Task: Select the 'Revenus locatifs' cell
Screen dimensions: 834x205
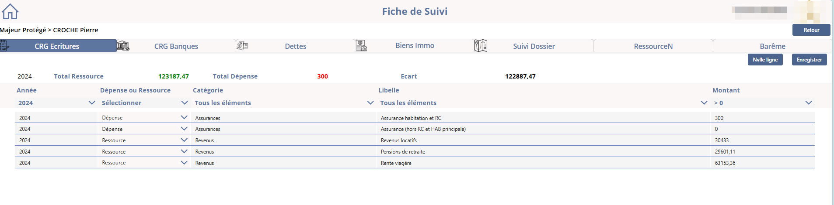Action: 543,140
